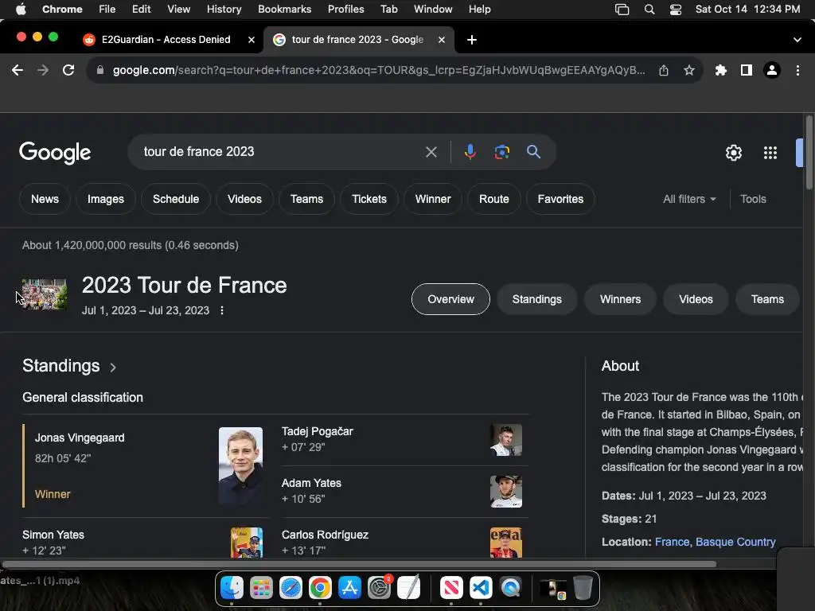Open the Google apps grid

click(770, 153)
